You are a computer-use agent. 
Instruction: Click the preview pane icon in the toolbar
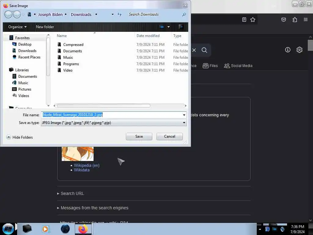(x=181, y=27)
